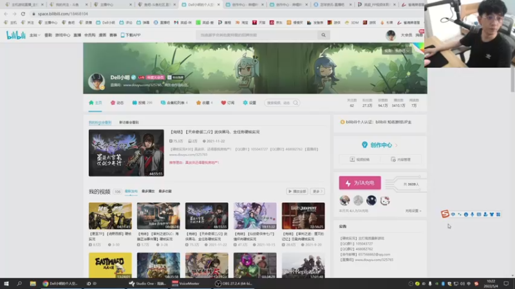515x289 pixels.
Task: Switch to Studio One taskbar window
Action: coord(147,284)
